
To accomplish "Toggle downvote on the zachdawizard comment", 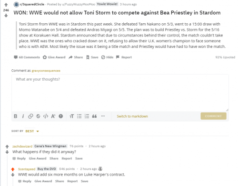I will pos(7,152).
